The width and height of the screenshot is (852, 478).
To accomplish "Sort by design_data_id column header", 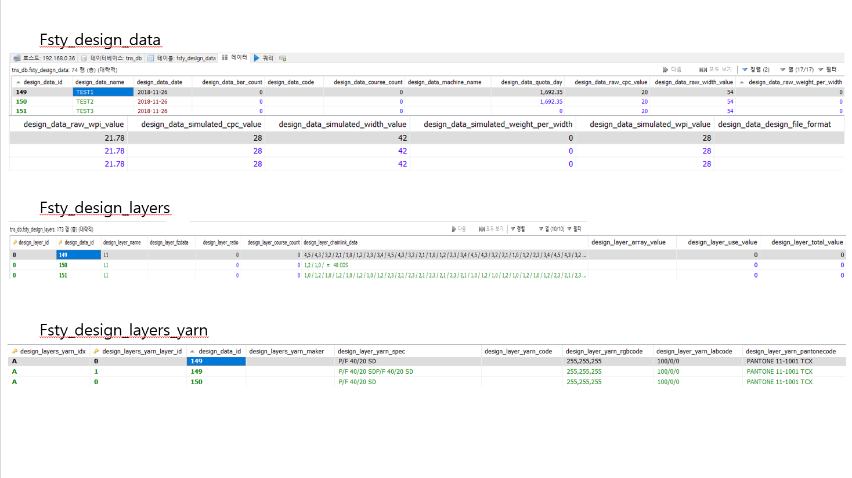I will [x=42, y=82].
